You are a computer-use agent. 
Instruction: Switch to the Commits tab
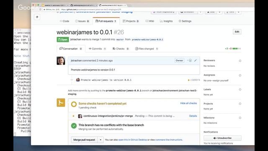point(97,49)
